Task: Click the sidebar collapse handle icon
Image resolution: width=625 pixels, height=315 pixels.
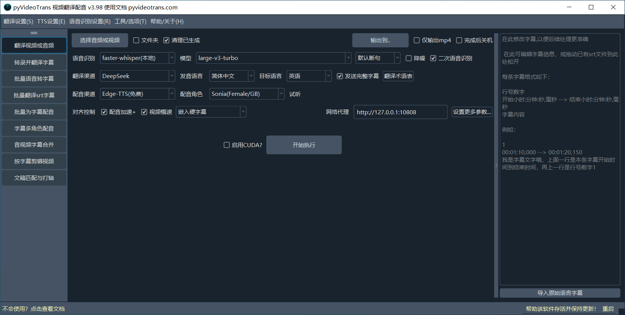Action: click(x=34, y=33)
